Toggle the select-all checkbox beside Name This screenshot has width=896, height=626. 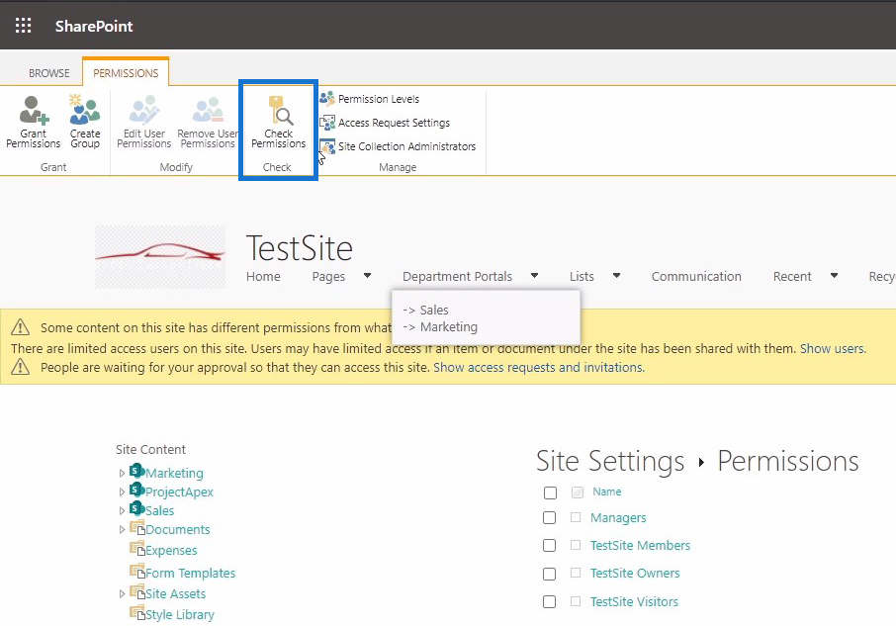pyautogui.click(x=550, y=492)
